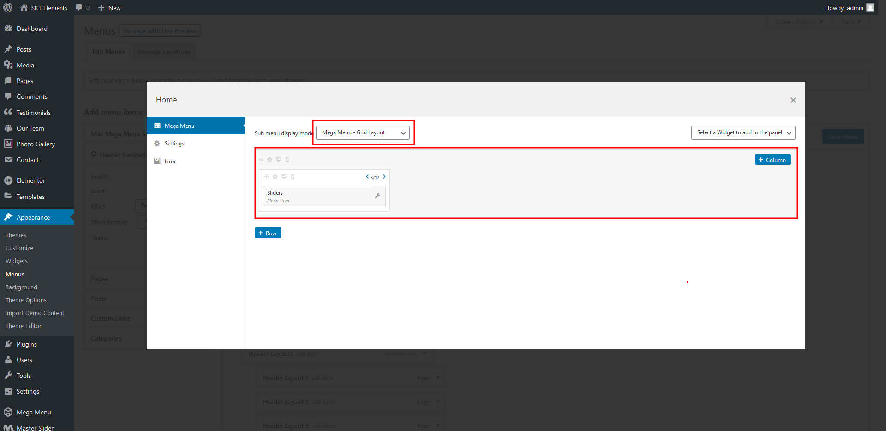
Task: Decrease column width with left chevron
Action: tap(367, 177)
